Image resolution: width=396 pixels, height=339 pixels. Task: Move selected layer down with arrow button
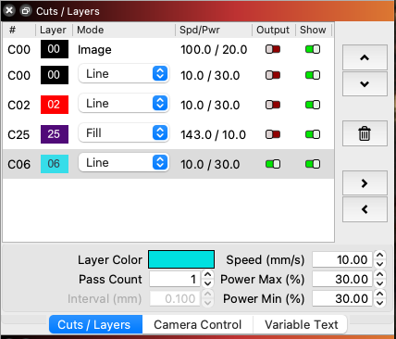coord(365,84)
